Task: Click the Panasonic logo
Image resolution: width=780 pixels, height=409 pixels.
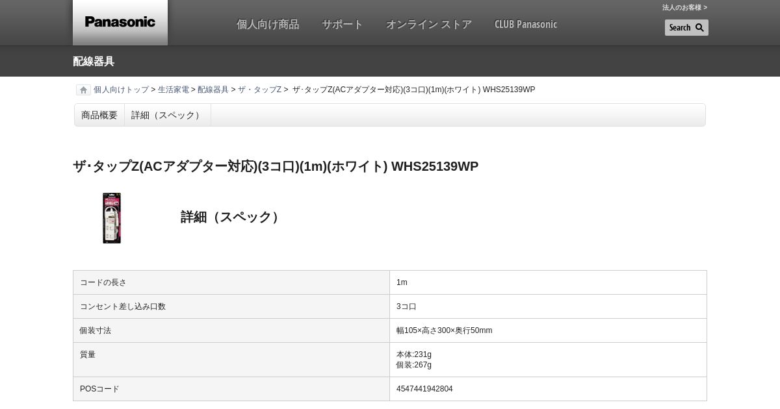Action: point(120,22)
